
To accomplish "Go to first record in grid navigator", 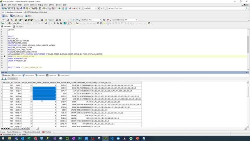I will coord(2,128).
